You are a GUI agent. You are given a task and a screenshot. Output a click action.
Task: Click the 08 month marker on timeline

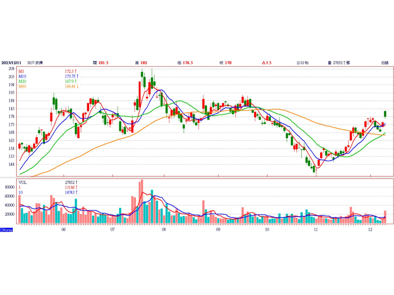164,229
